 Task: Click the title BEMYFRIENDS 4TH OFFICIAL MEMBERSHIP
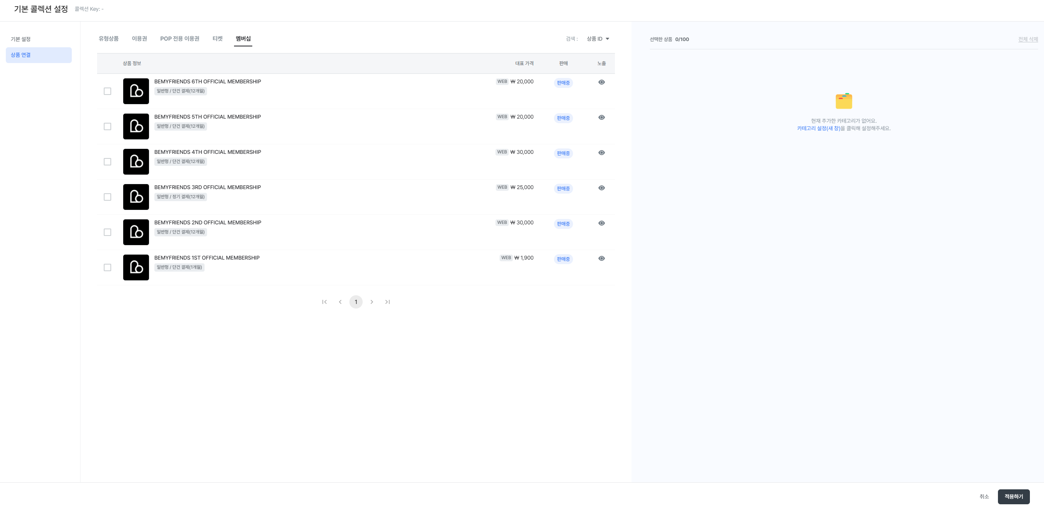pos(207,152)
